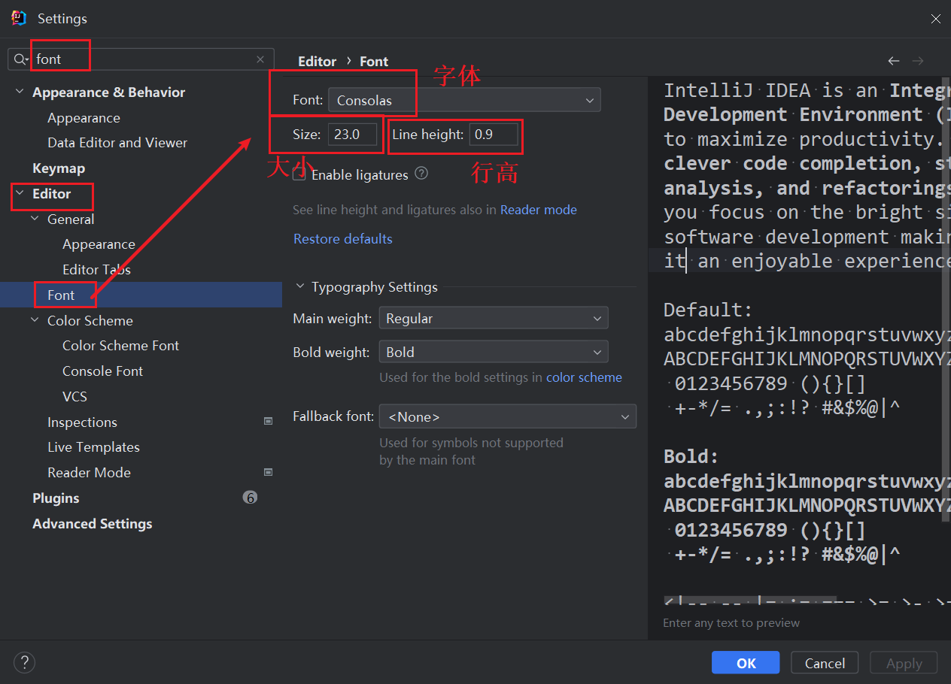Click the ligatures help question icon
Screen dimensions: 951x684
point(421,174)
